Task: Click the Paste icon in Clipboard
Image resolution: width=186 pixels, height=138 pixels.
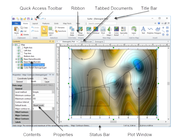Action: click(x=16, y=30)
